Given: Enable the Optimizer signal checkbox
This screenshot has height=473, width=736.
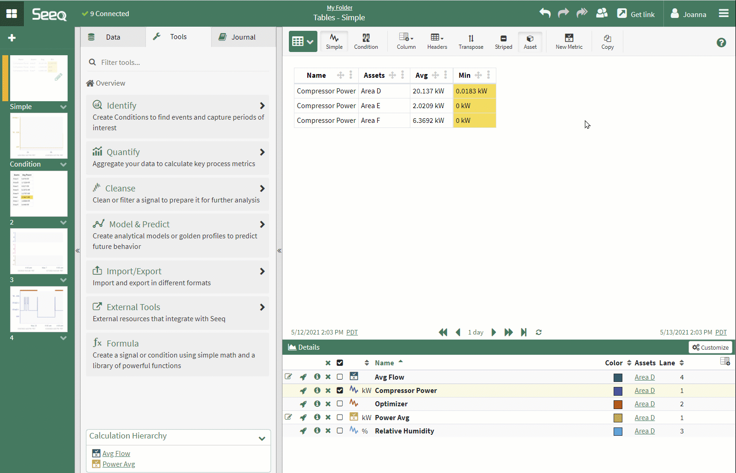Looking at the screenshot, I should (340, 404).
